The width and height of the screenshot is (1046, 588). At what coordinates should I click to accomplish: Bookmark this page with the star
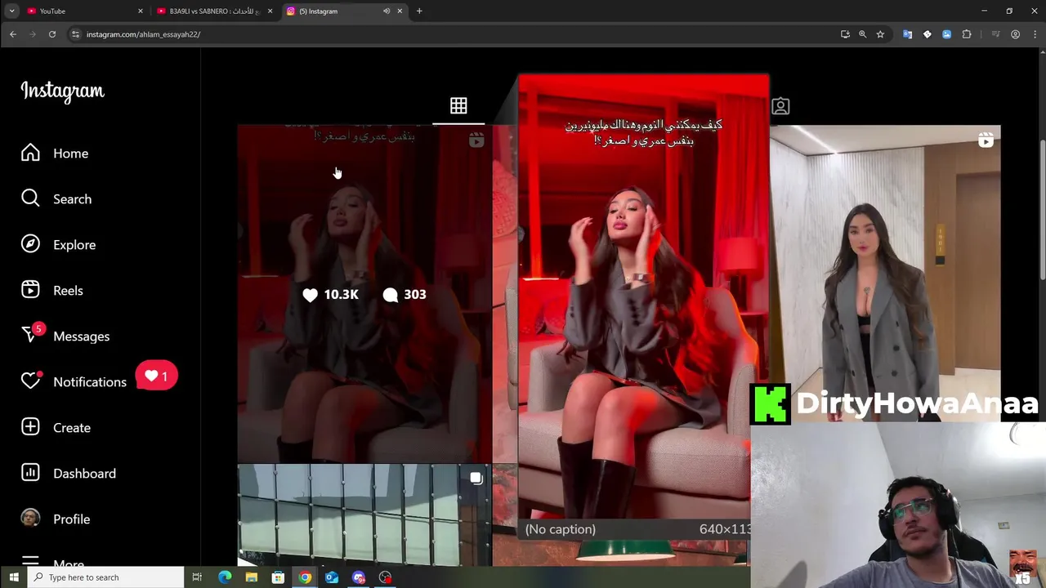coord(880,34)
